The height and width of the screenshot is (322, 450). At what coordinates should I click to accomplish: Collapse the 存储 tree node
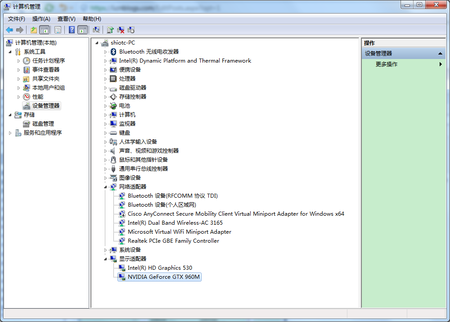tap(10, 115)
